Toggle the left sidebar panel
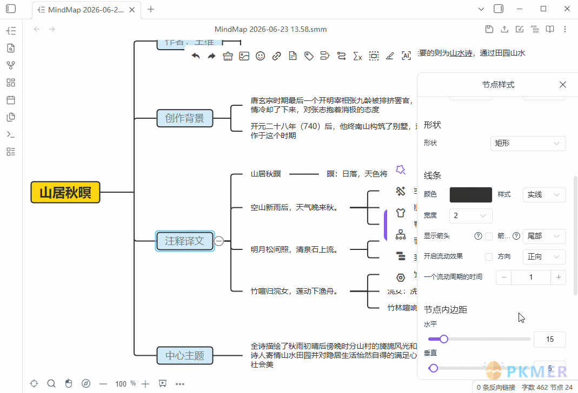 tap(11, 9)
